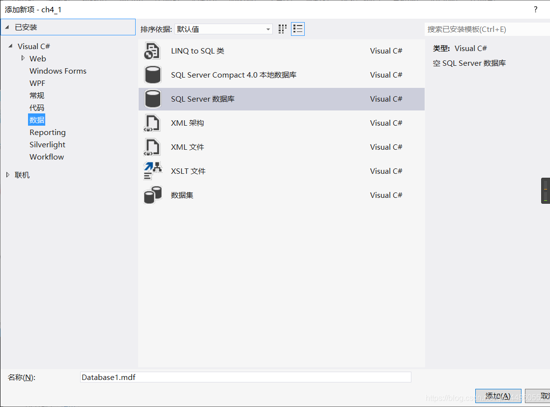This screenshot has width=550, height=407.
Task: Click the SQL Server Compact 4.0 database icon
Action: pyautogui.click(x=152, y=75)
